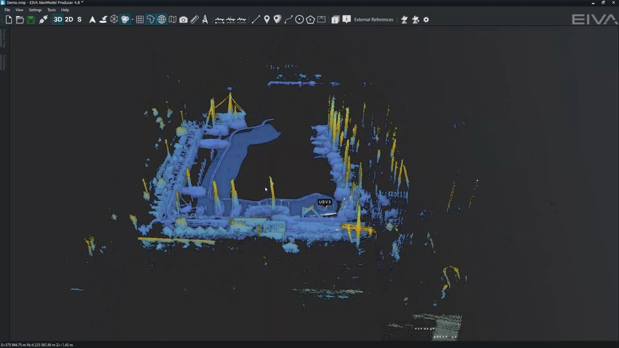Screen dimensions: 619x348
Task: Open project with folder icon
Action: coord(20,20)
